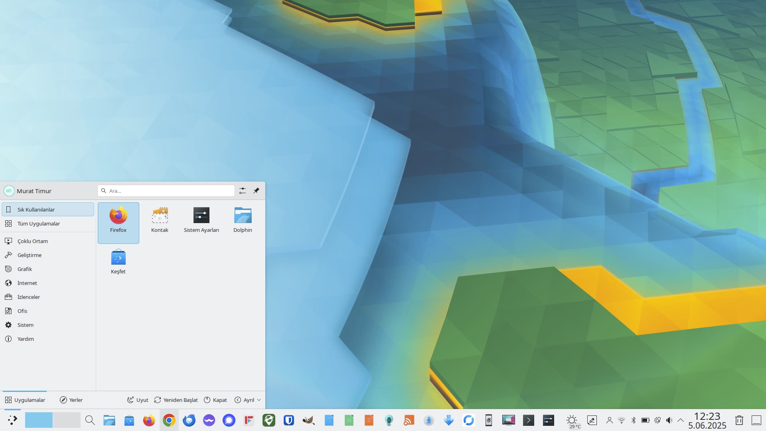Open the battery status tray icon

tap(646, 420)
